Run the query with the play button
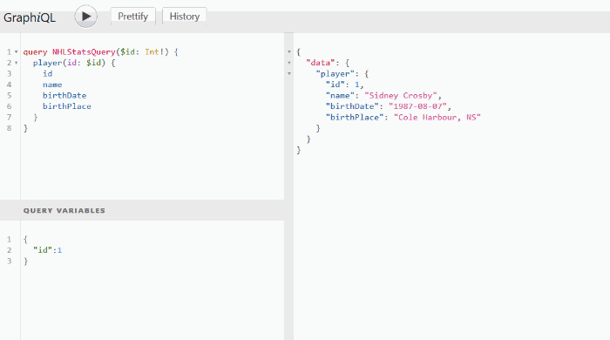This screenshot has width=610, height=340. coord(86,17)
